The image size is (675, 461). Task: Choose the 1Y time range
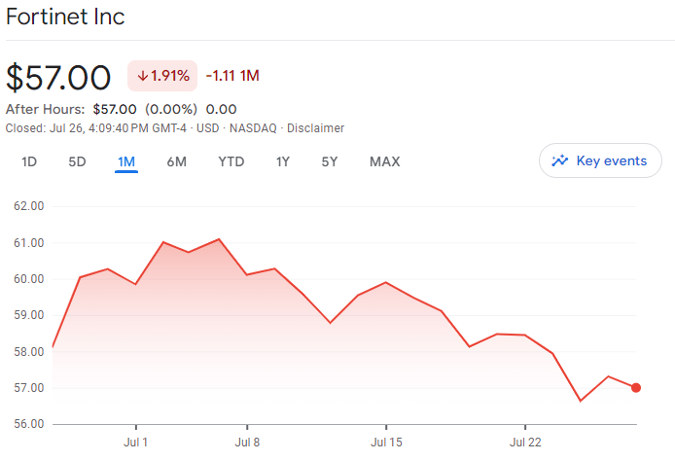(283, 161)
